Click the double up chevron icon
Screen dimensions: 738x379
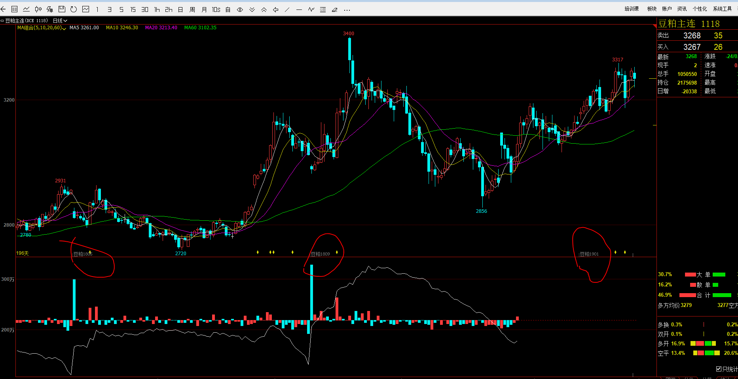264,9
